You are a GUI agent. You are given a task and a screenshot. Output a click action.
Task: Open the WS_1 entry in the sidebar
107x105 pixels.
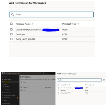click(5, 84)
